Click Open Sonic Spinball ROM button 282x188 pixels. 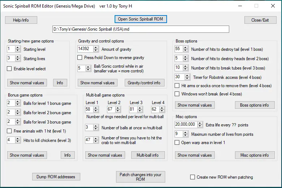pyautogui.click(x=141, y=19)
